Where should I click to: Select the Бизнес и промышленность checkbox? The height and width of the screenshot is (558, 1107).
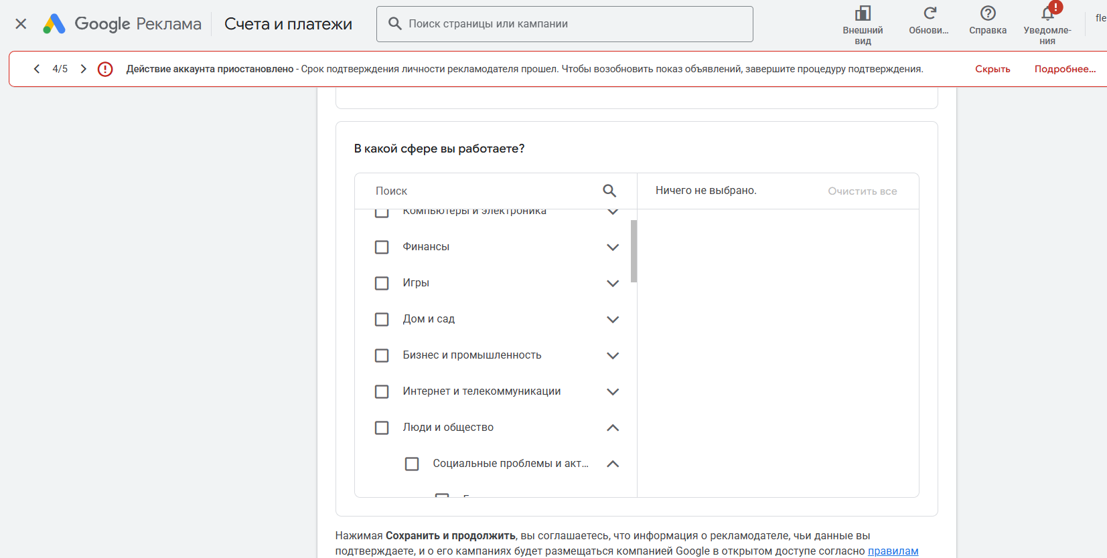[x=382, y=355]
